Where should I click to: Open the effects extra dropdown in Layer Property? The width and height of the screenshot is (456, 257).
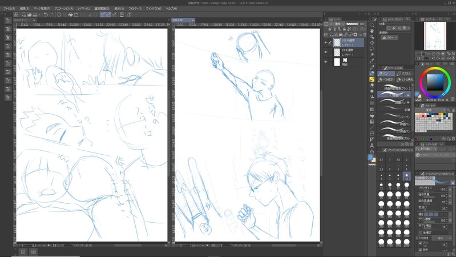click(409, 28)
